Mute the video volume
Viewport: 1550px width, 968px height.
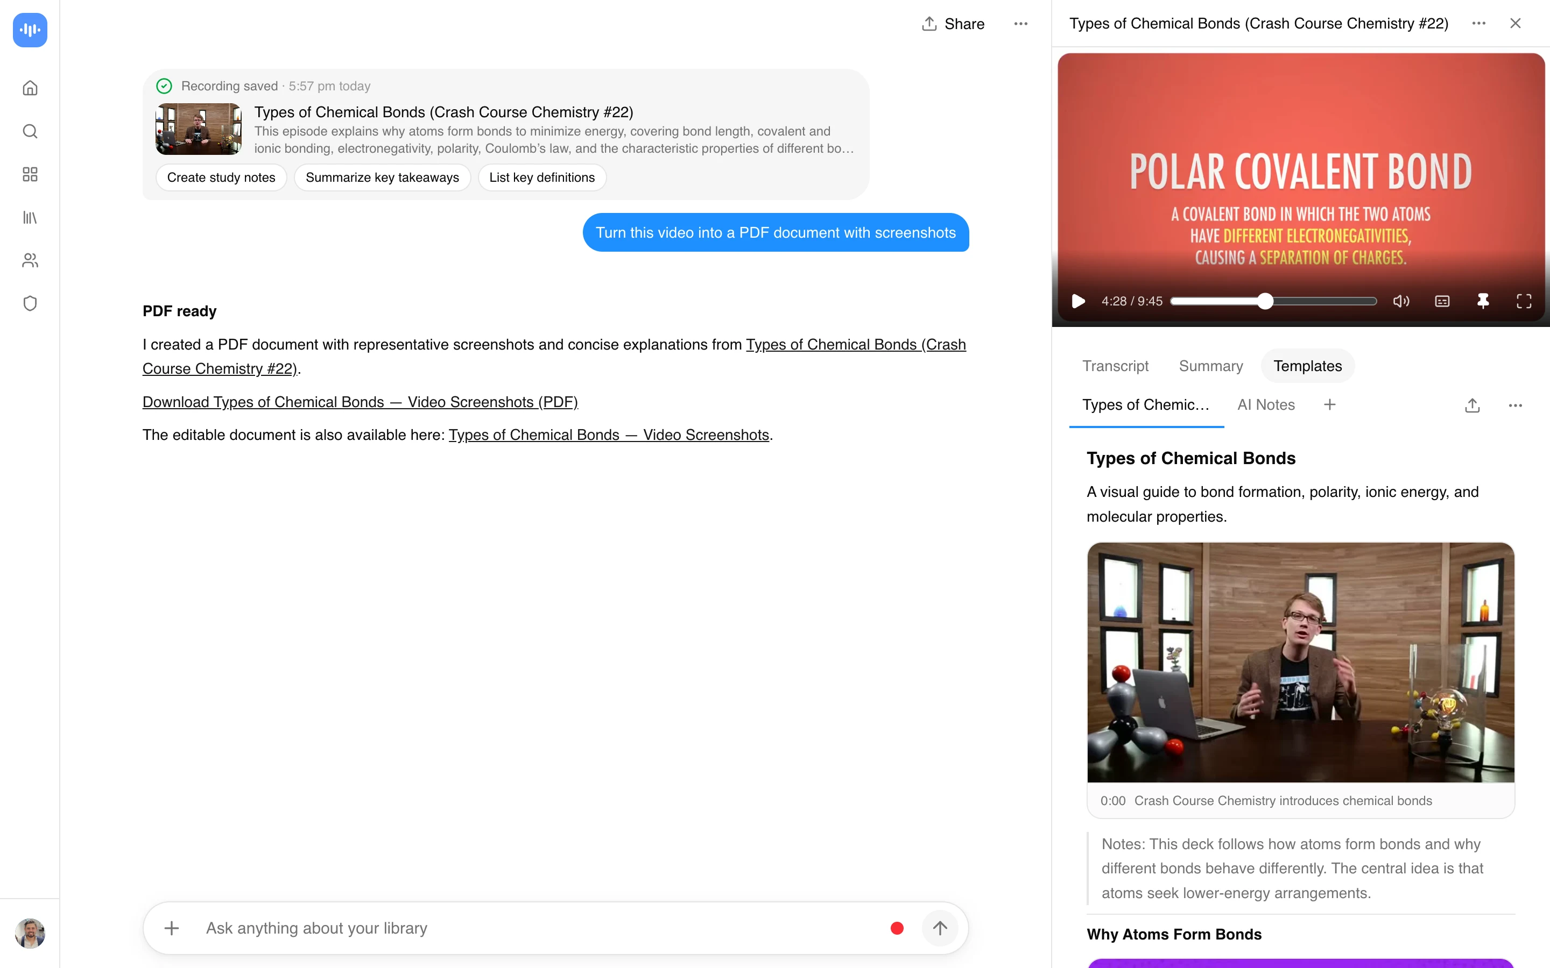coord(1401,301)
